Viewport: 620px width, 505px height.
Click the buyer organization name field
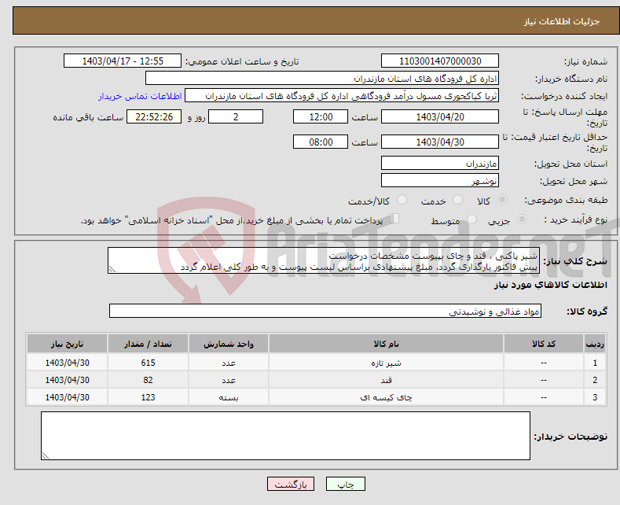click(322, 79)
